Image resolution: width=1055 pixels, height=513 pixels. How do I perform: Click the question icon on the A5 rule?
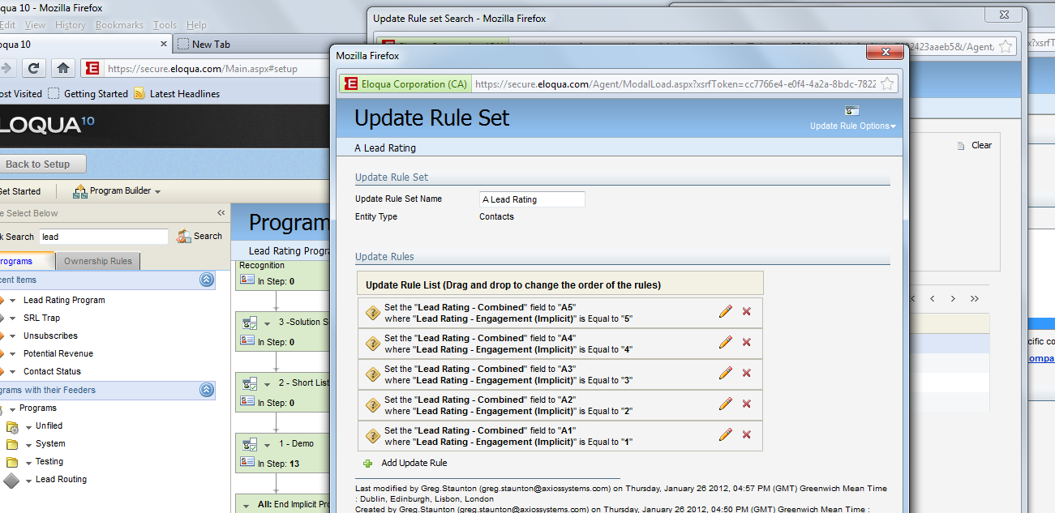(x=373, y=312)
